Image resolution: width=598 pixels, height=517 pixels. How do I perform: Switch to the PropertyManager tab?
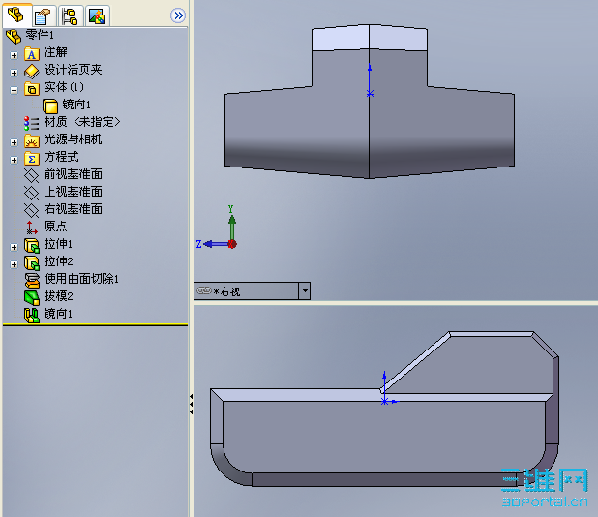44,16
